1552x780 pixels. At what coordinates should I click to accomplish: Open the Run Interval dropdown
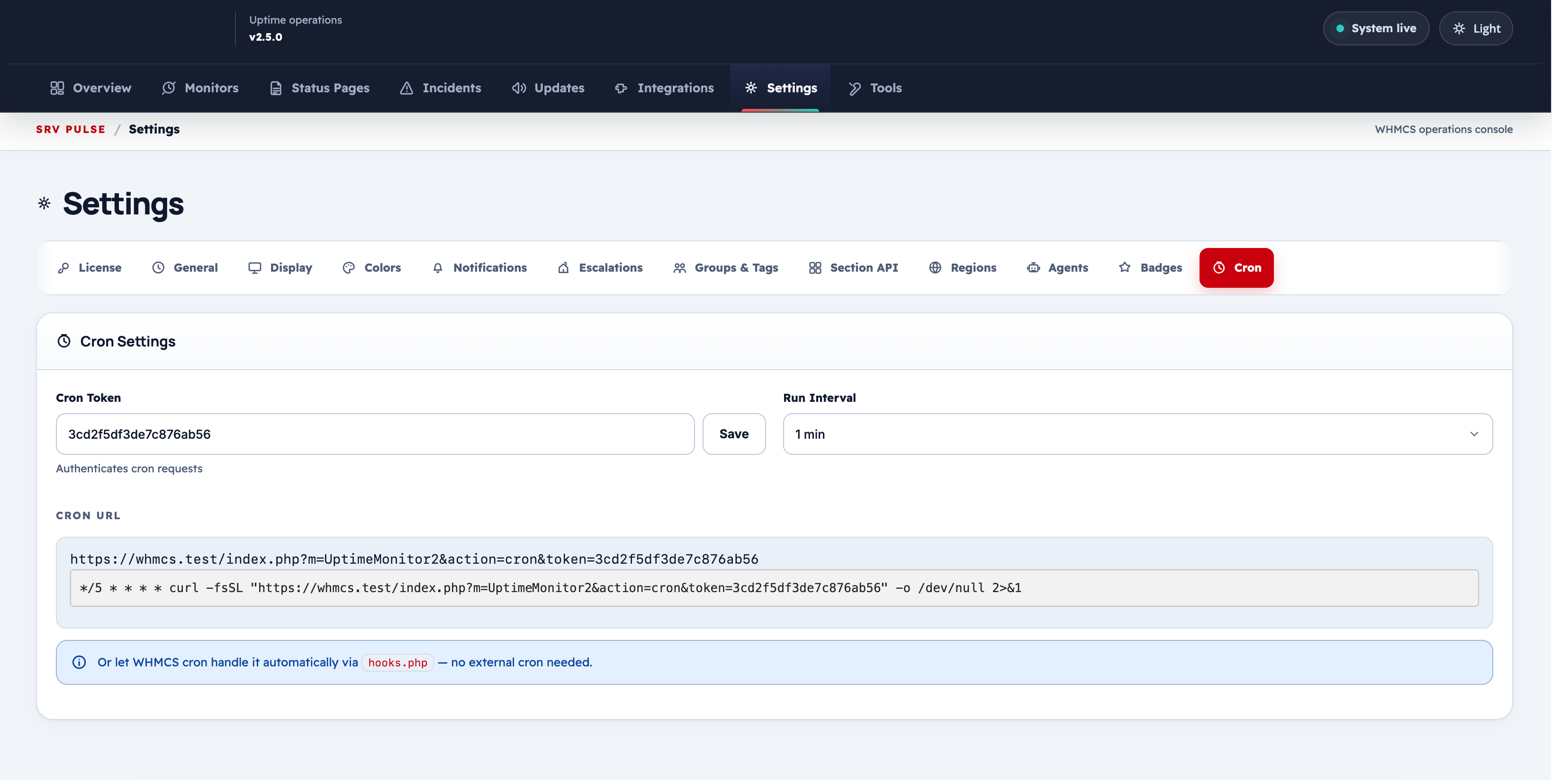tap(1137, 434)
